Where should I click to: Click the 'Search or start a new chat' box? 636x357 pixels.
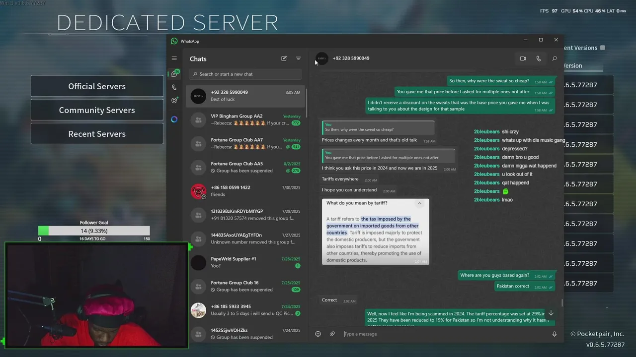point(246,74)
